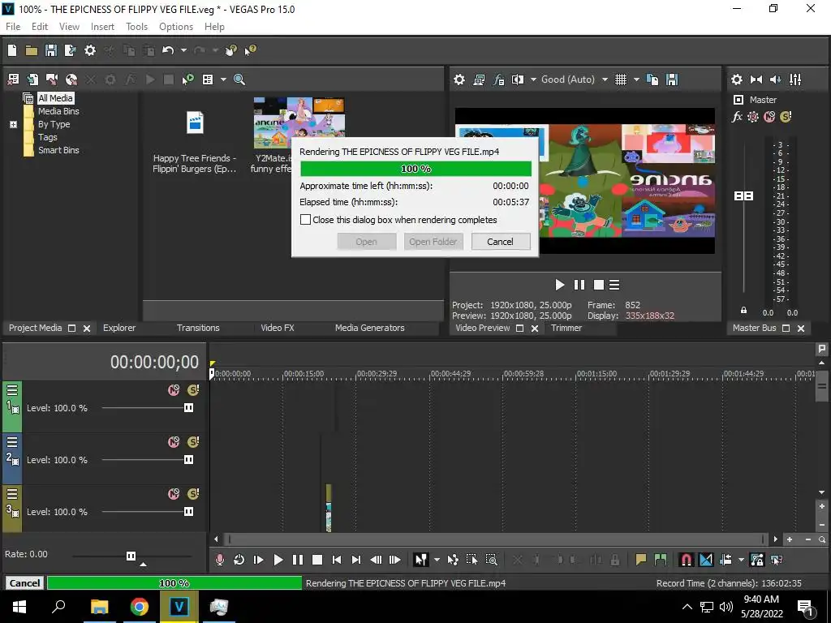
Task: Click track 3 Level slider handle
Action: coord(188,512)
